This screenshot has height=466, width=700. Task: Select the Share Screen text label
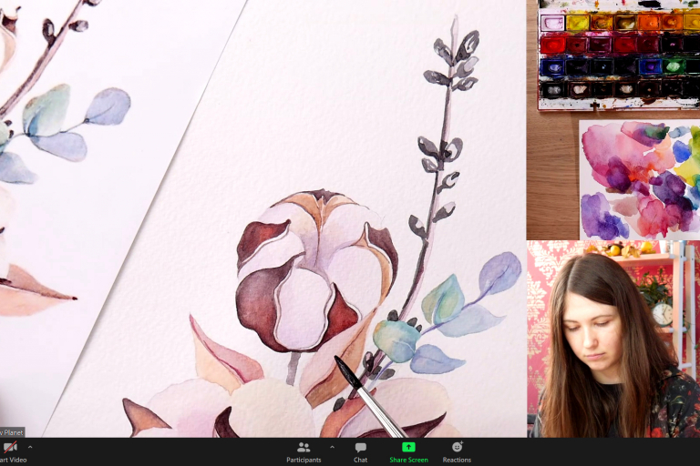[408, 460]
